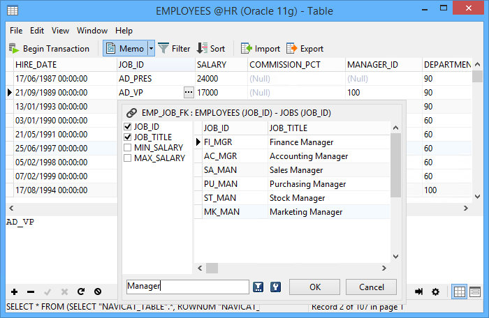The width and height of the screenshot is (489, 318).
Task: Click the table icon in title bar
Action: click(x=13, y=10)
